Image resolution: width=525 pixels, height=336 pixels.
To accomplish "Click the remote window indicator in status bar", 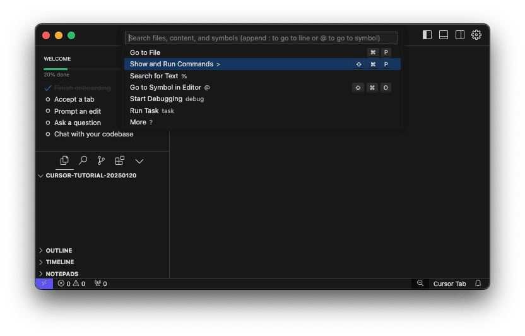I will [44, 284].
